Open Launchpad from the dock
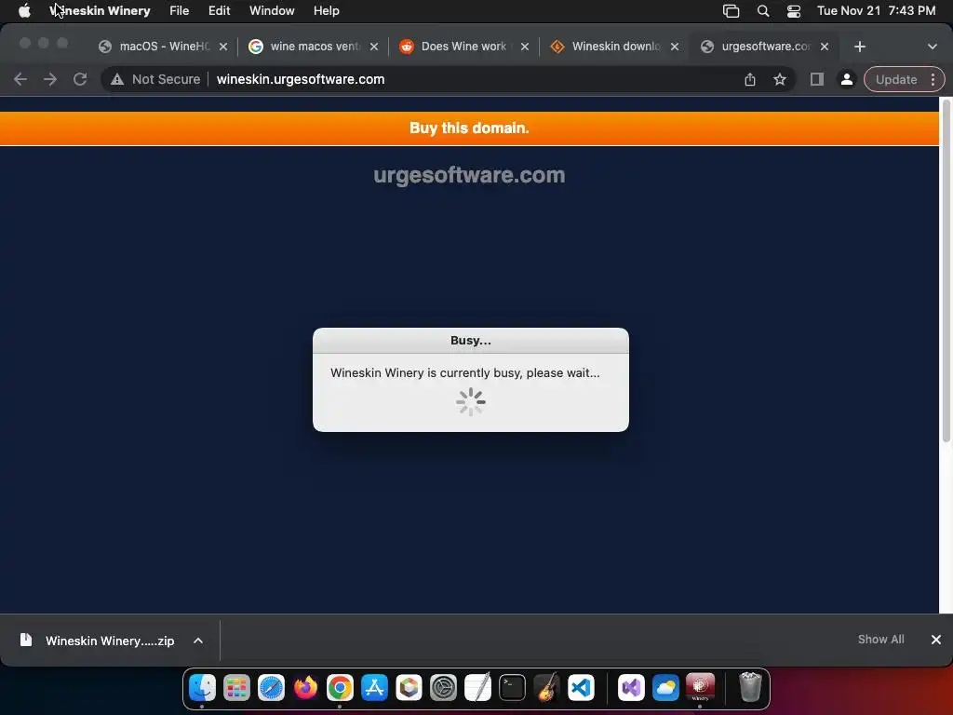 (x=236, y=688)
